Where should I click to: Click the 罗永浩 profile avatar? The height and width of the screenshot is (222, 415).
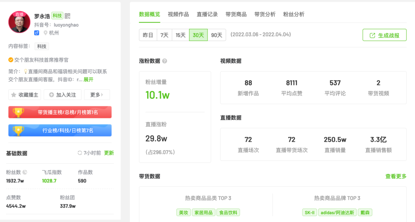click(19, 22)
